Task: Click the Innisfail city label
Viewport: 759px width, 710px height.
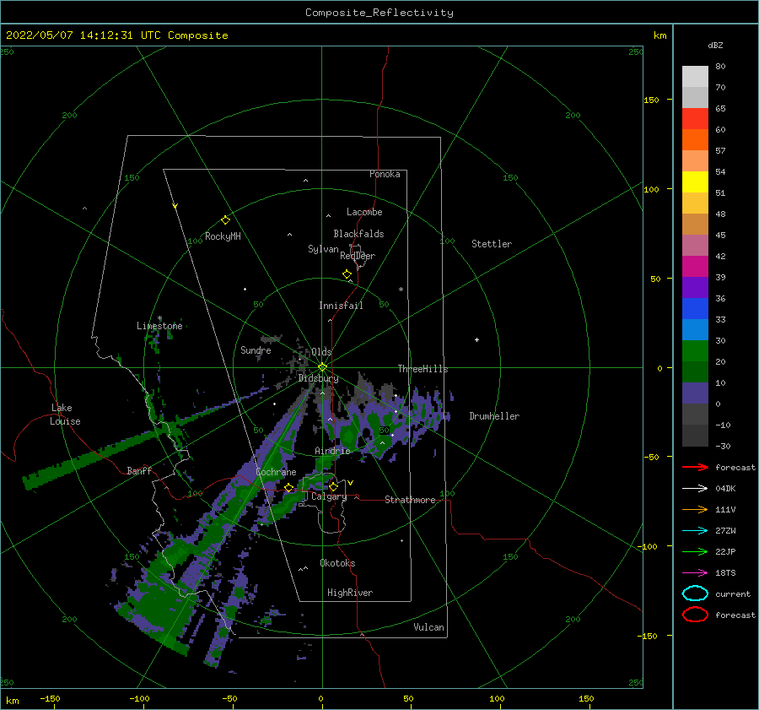Action: (341, 306)
